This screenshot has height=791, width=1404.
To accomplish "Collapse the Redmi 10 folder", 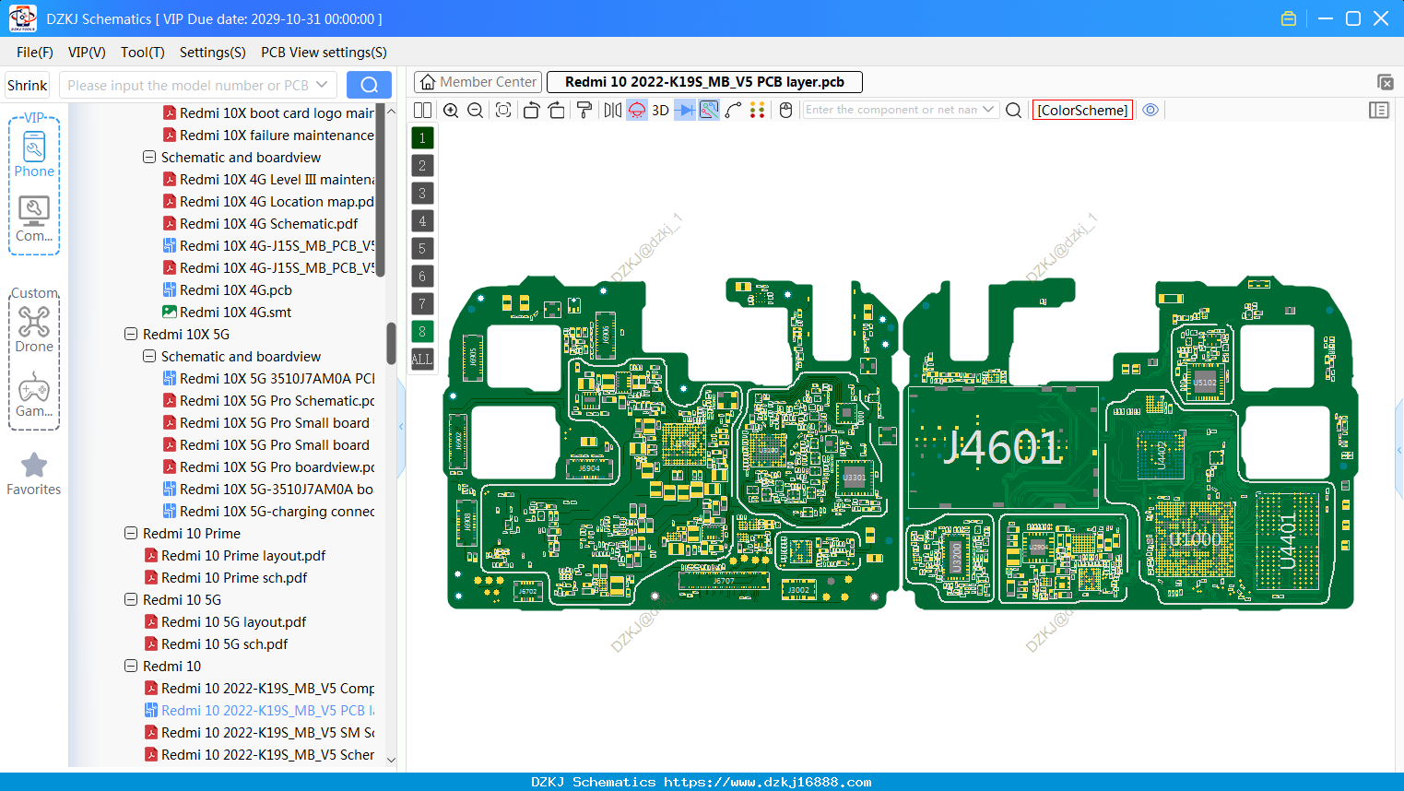I will click(x=131, y=666).
